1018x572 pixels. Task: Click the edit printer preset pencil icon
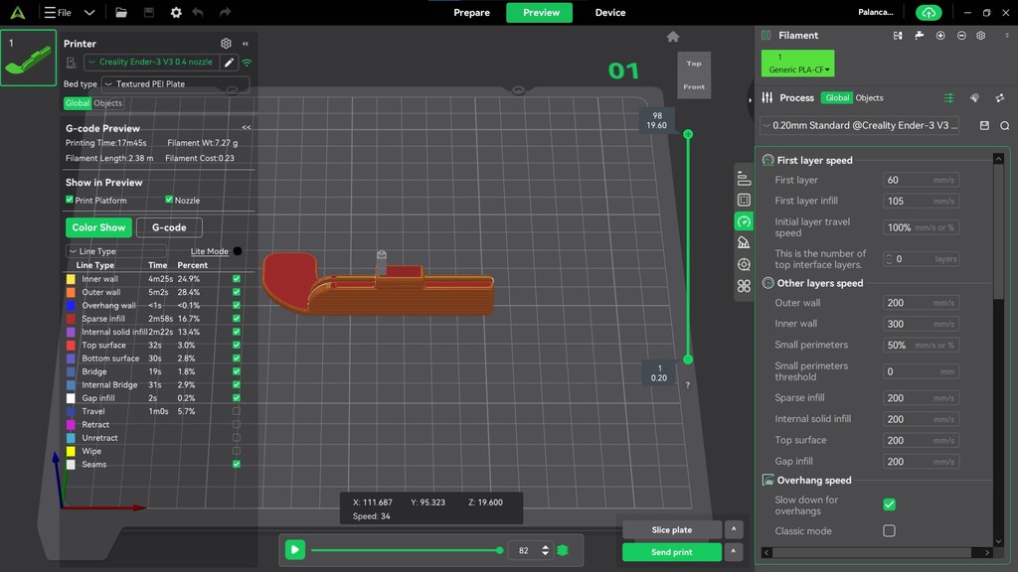[229, 63]
